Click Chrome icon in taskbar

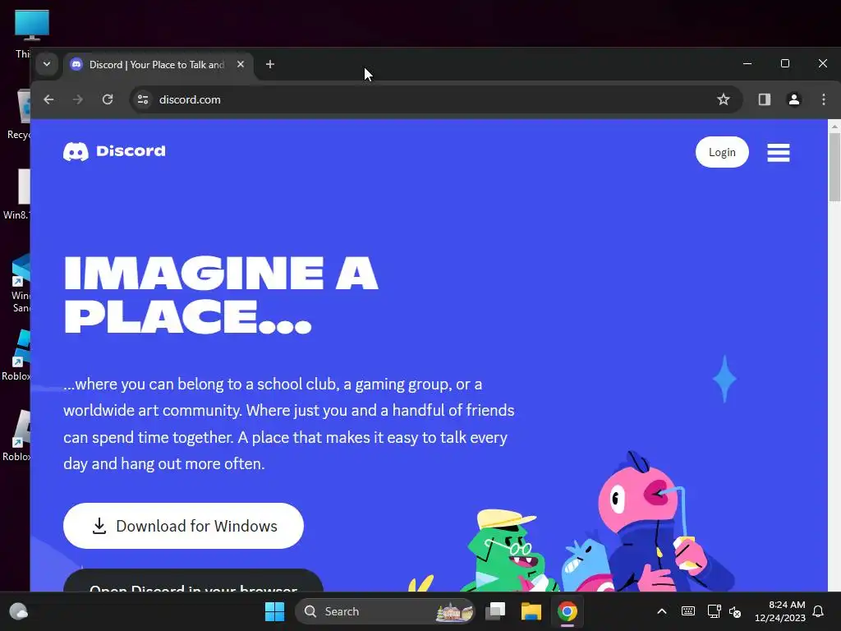coord(568,611)
